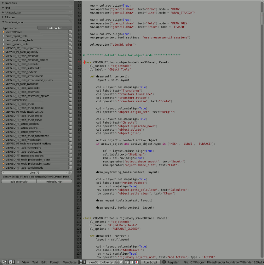Open the Templates menu

[x=70, y=262]
